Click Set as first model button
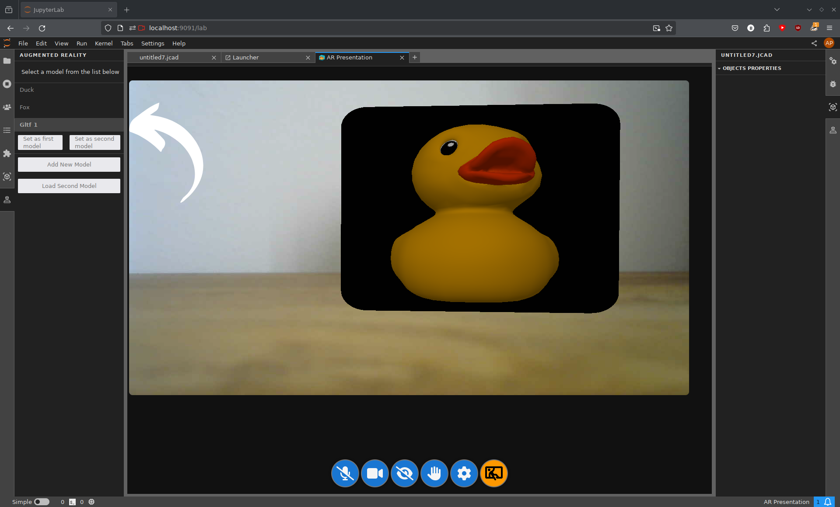Image resolution: width=840 pixels, height=507 pixels. (x=40, y=142)
